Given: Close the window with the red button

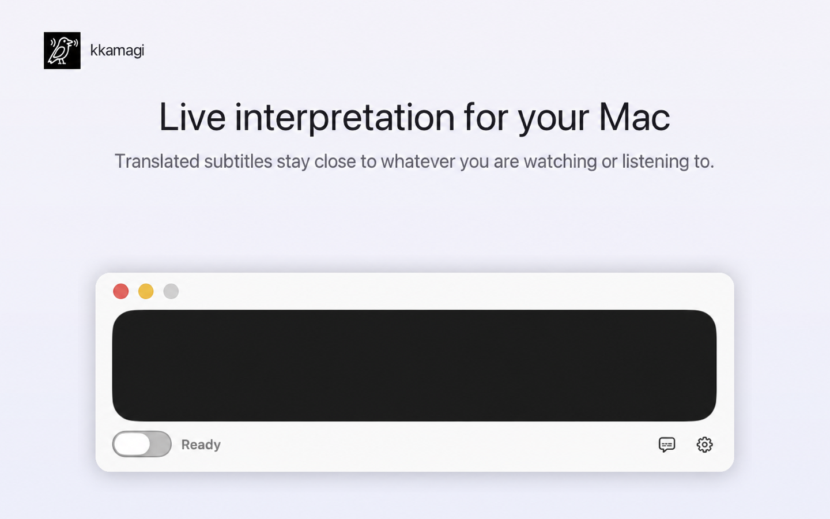Looking at the screenshot, I should coord(121,291).
